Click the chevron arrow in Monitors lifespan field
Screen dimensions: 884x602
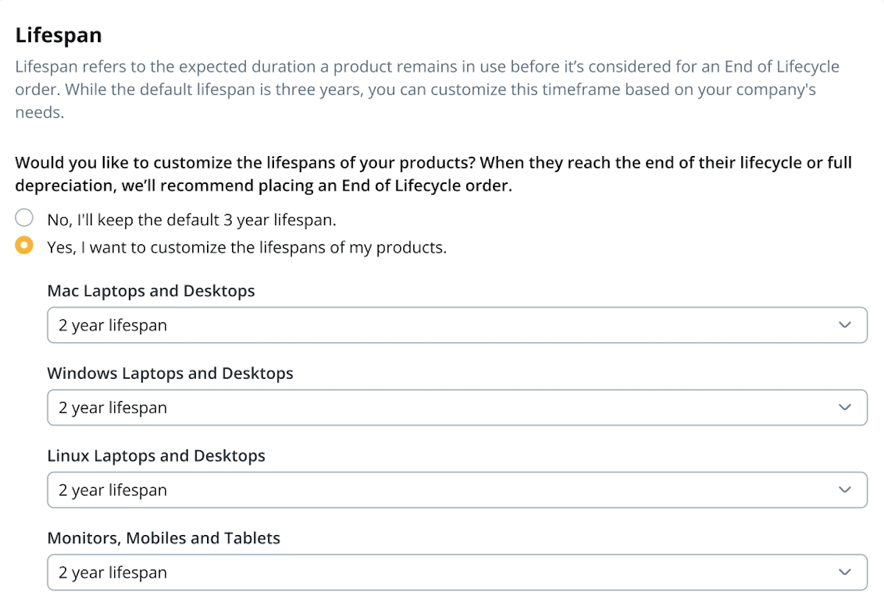[845, 572]
